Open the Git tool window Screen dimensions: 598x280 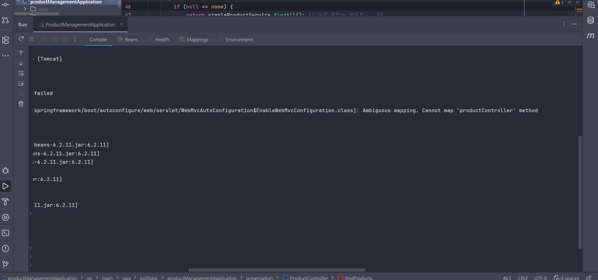[x=6, y=264]
